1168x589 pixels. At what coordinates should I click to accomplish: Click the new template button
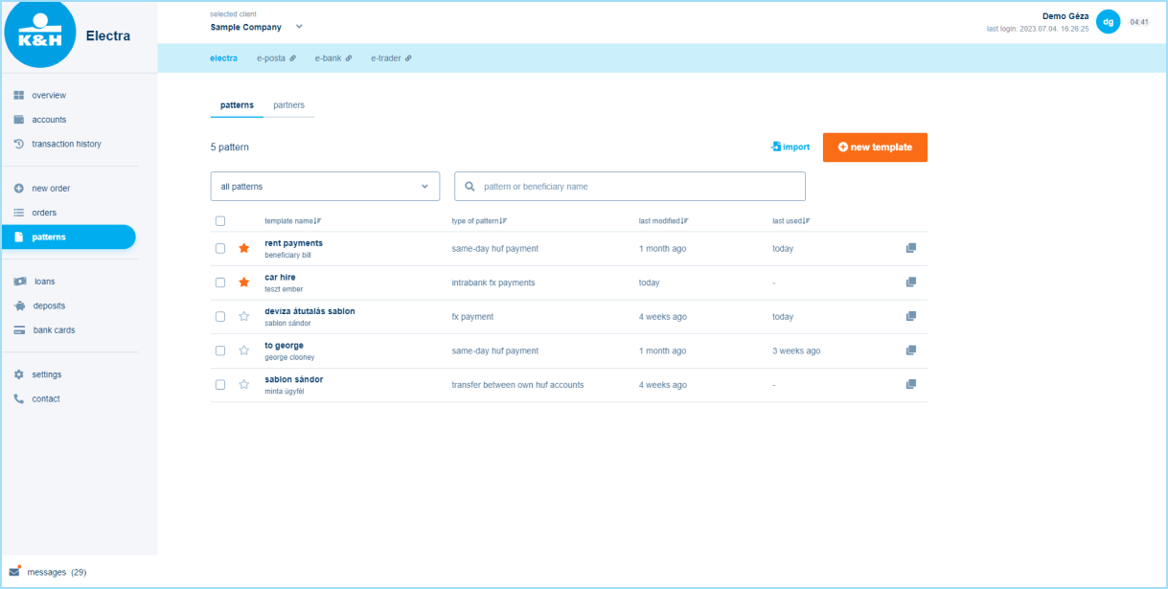(x=875, y=147)
